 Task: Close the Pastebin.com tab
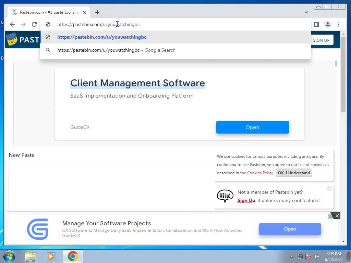[x=84, y=12]
